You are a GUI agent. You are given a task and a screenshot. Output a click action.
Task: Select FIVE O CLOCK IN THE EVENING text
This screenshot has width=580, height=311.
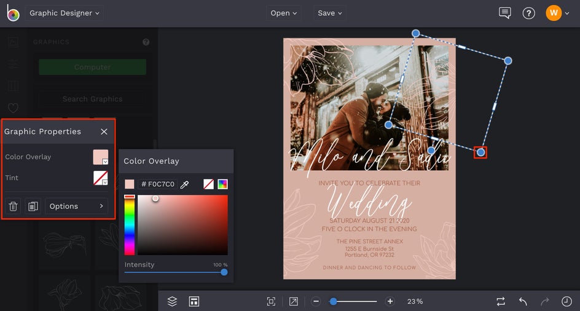click(x=369, y=229)
